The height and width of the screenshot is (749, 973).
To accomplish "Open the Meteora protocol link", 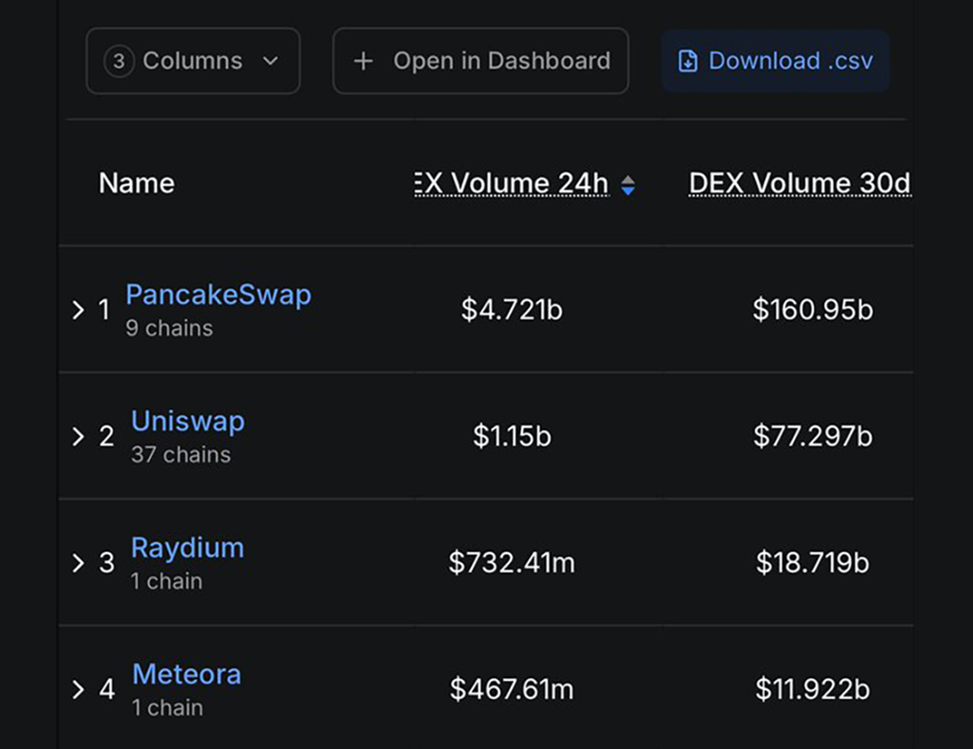I will [x=187, y=674].
